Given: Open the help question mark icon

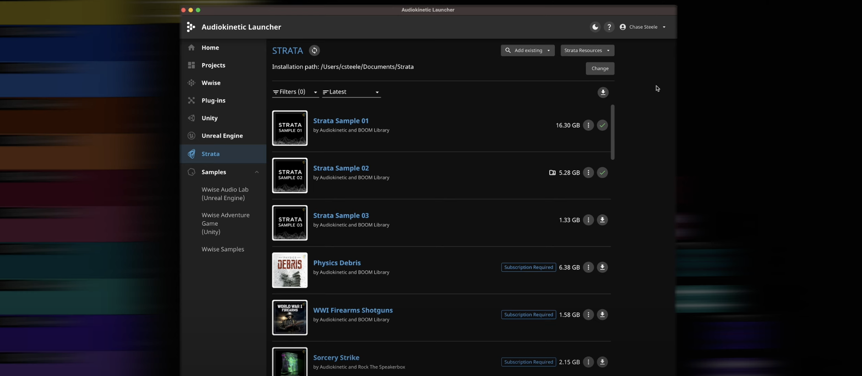Looking at the screenshot, I should tap(609, 27).
